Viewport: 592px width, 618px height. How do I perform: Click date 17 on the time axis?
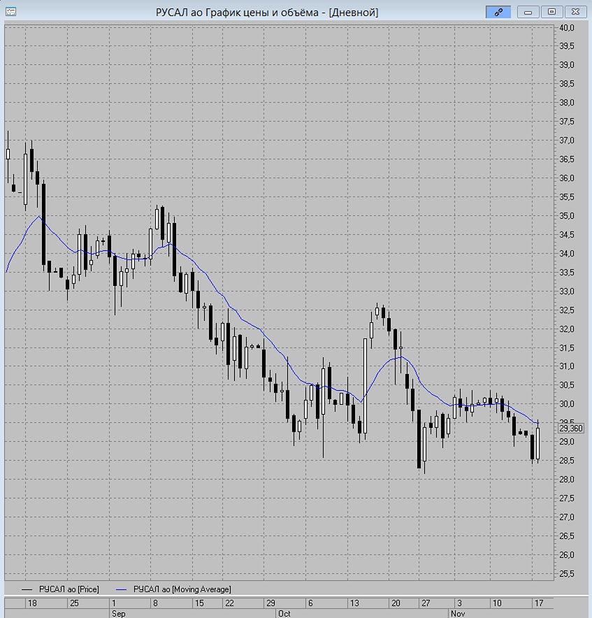coord(539,603)
